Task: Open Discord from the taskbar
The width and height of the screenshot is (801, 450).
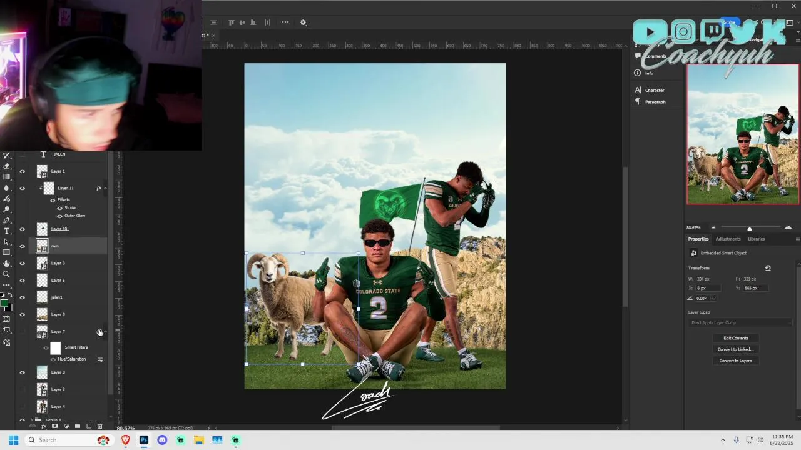Action: (x=162, y=440)
